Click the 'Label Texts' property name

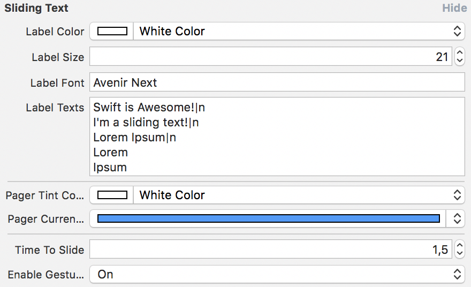pyautogui.click(x=55, y=108)
